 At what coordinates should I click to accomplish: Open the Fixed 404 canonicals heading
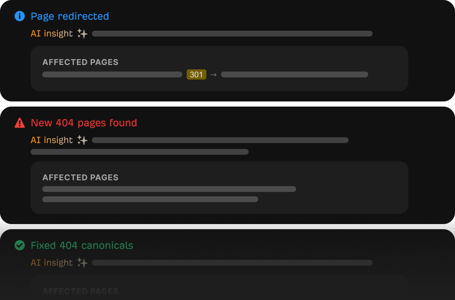[x=82, y=245]
